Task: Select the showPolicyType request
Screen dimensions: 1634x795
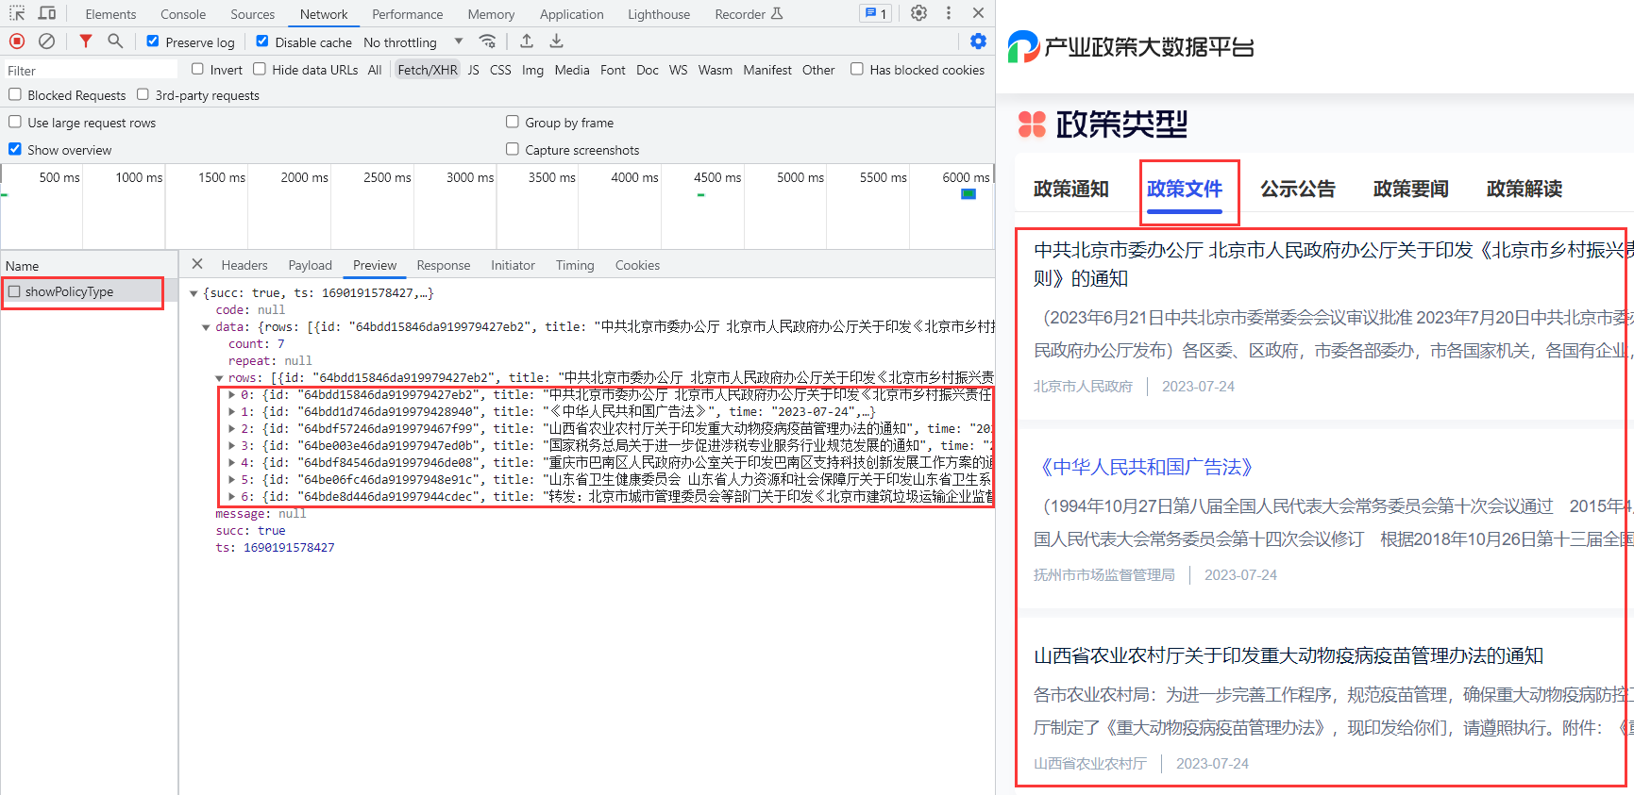Action: (x=69, y=291)
